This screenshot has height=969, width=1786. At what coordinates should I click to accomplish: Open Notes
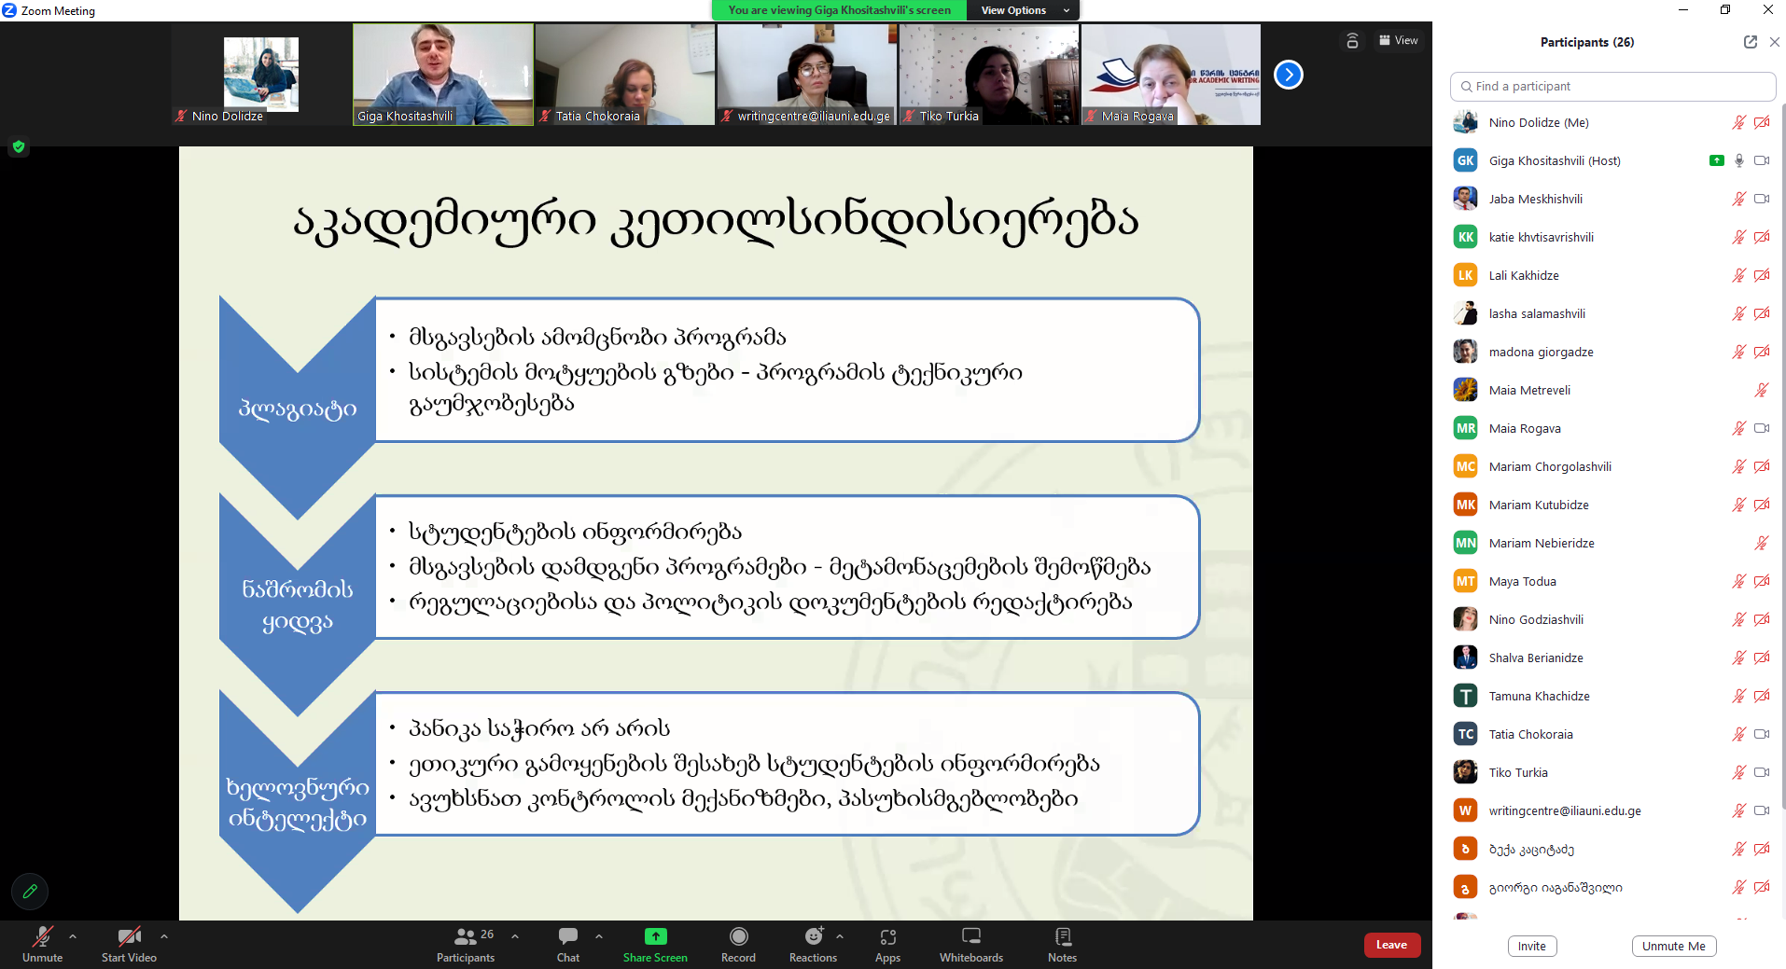[1062, 944]
